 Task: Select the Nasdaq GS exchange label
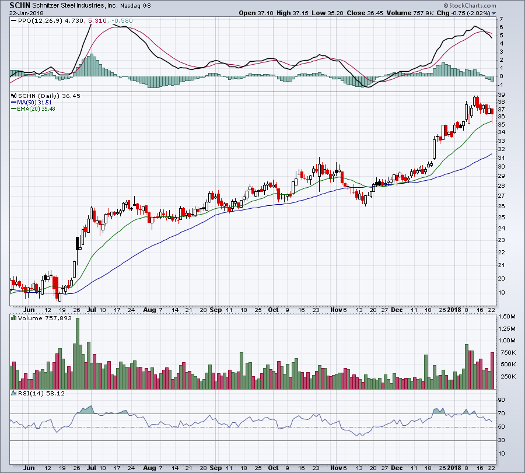135,6
